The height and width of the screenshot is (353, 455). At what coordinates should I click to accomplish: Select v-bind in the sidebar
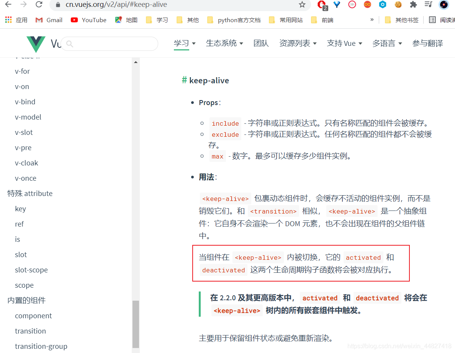pos(25,102)
